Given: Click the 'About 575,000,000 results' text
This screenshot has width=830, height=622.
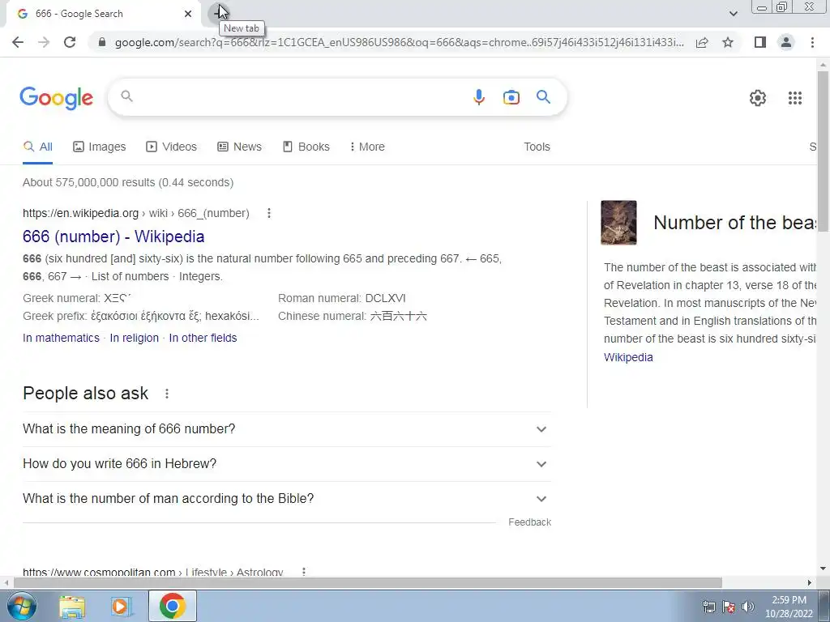Looking at the screenshot, I should pos(128,182).
